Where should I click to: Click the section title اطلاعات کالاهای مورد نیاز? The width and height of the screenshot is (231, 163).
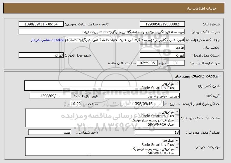197,76
